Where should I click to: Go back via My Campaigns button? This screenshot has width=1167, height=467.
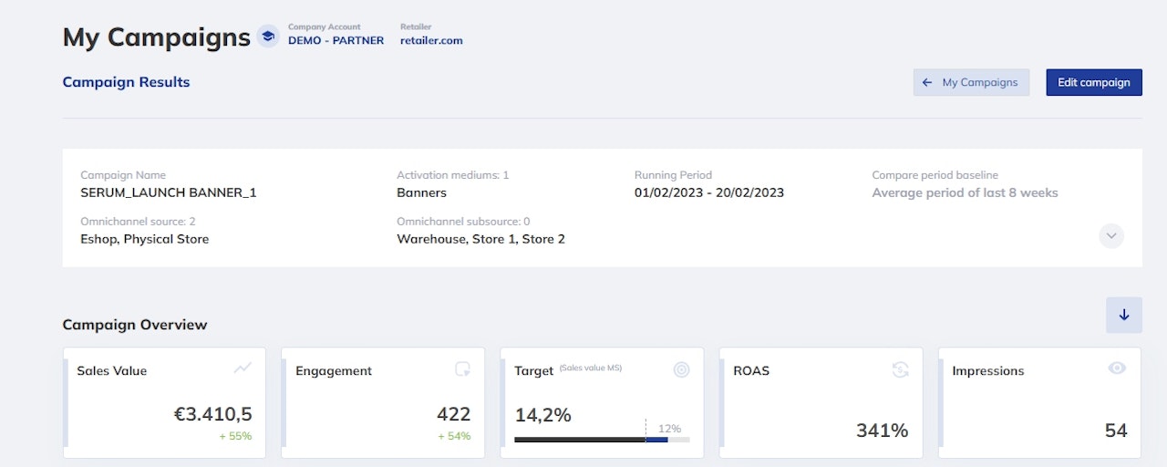(x=971, y=82)
